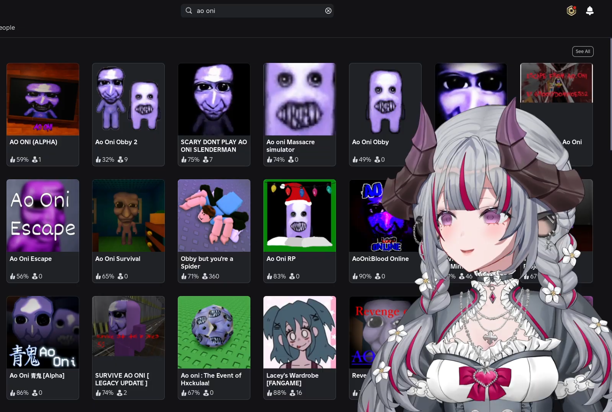The height and width of the screenshot is (412, 612).
Task: Click thumbs-up icon on Ao Oni Escape card
Action: (13, 276)
